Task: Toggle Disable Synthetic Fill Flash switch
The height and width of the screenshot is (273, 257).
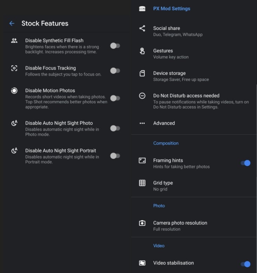Action: click(x=115, y=46)
